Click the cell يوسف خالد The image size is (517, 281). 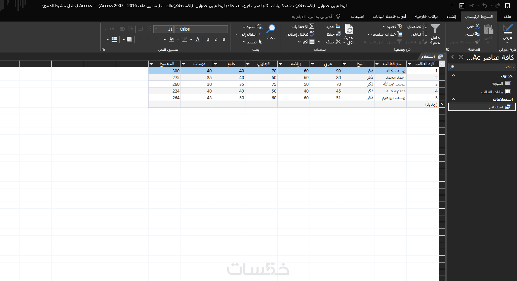click(x=391, y=71)
